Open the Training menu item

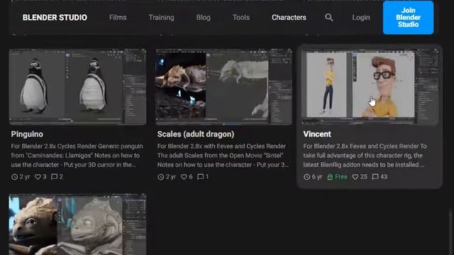pos(161,18)
